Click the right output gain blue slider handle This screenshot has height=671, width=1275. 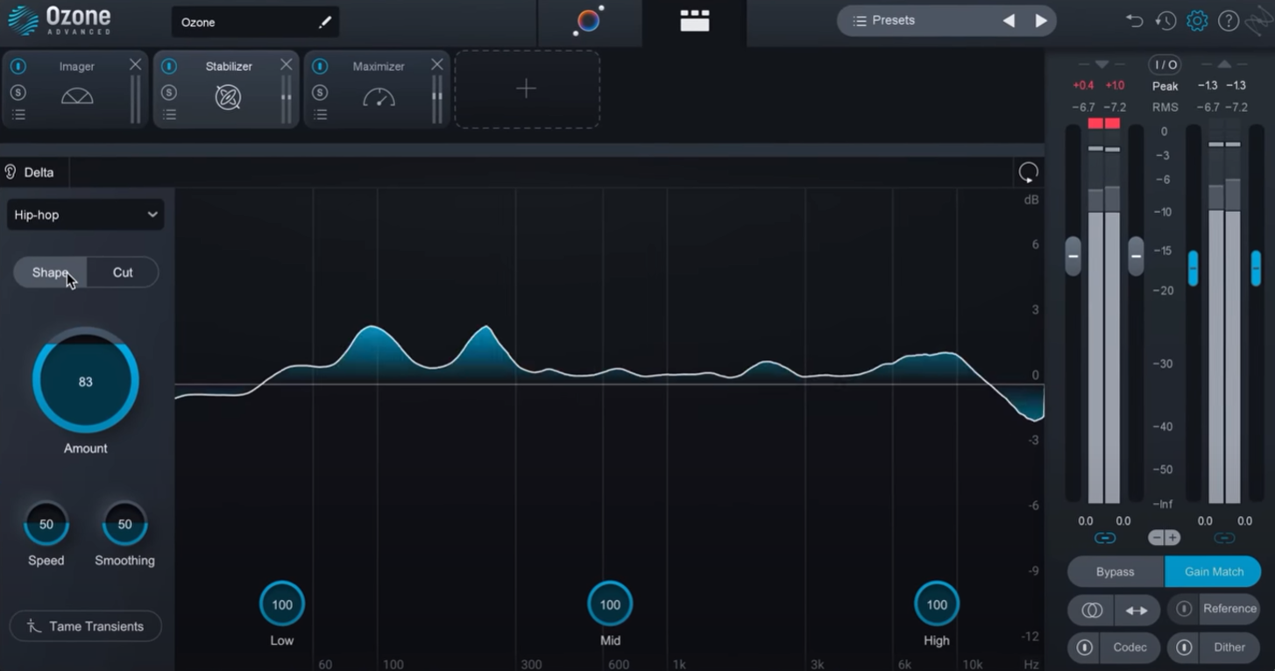pos(1256,268)
